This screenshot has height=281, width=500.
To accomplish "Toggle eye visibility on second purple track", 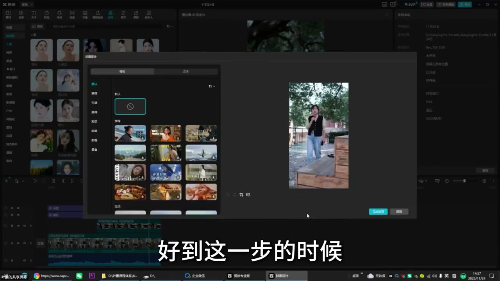I will [x=18, y=215].
